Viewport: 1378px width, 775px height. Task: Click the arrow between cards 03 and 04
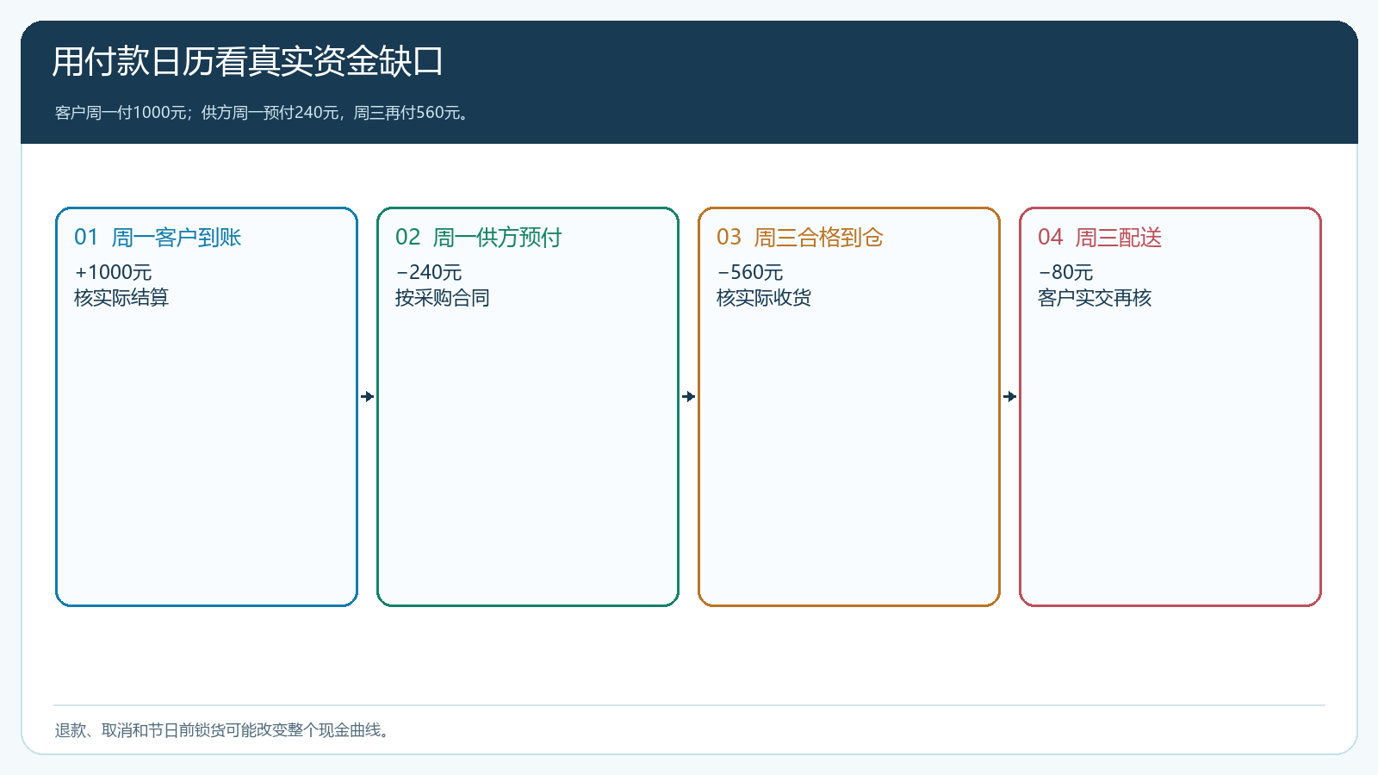click(1010, 396)
